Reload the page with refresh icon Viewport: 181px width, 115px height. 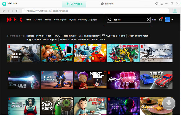17,11
